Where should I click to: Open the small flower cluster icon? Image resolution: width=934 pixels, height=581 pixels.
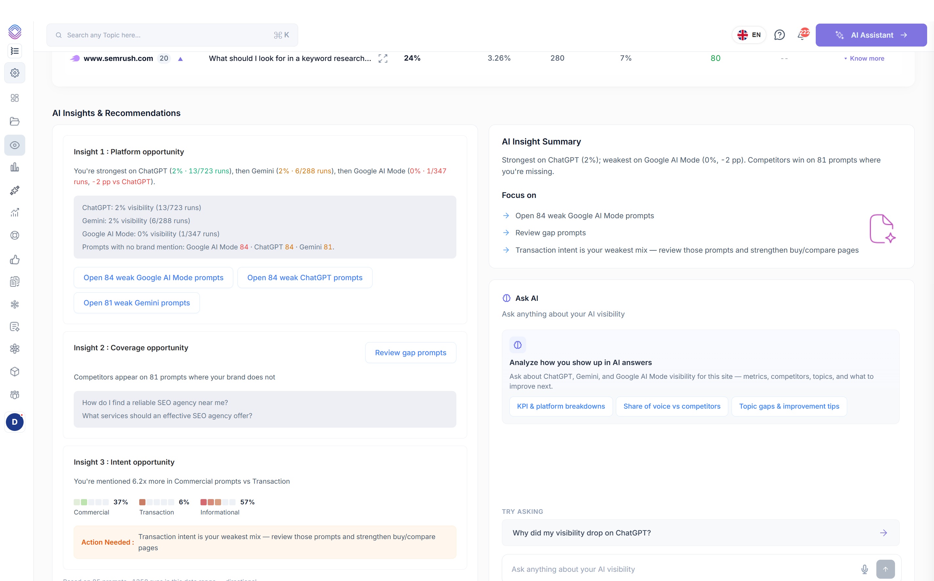pyautogui.click(x=15, y=304)
